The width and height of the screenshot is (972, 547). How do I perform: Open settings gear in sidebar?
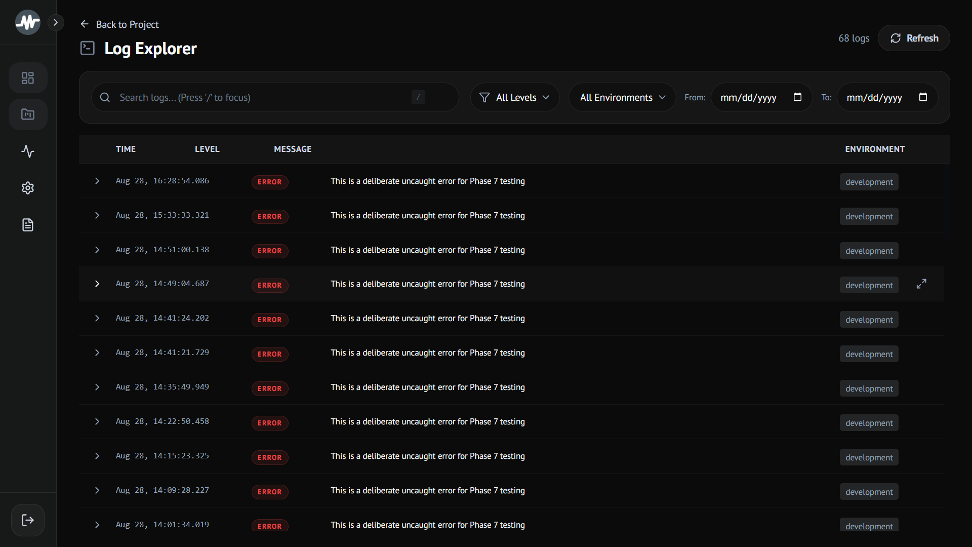click(28, 188)
